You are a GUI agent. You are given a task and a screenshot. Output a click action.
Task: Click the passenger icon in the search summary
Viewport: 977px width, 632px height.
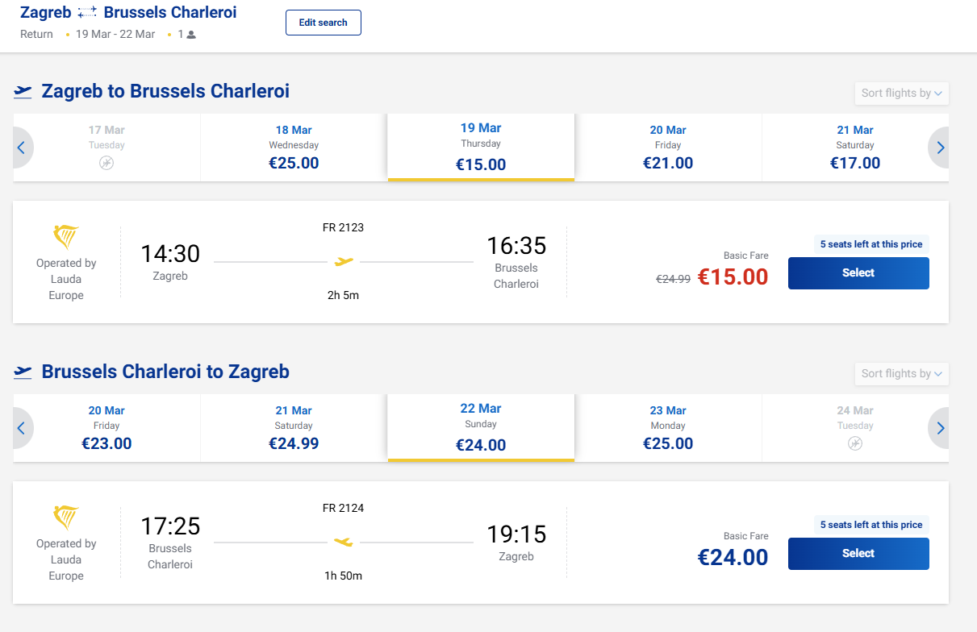tap(191, 35)
